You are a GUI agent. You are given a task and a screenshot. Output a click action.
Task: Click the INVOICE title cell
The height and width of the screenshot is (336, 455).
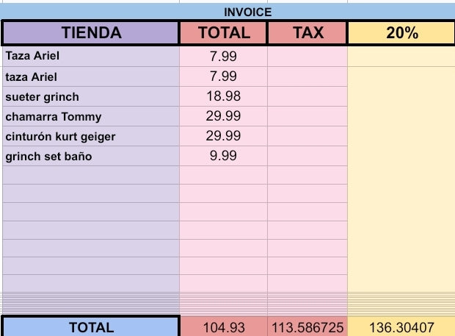pyautogui.click(x=248, y=12)
